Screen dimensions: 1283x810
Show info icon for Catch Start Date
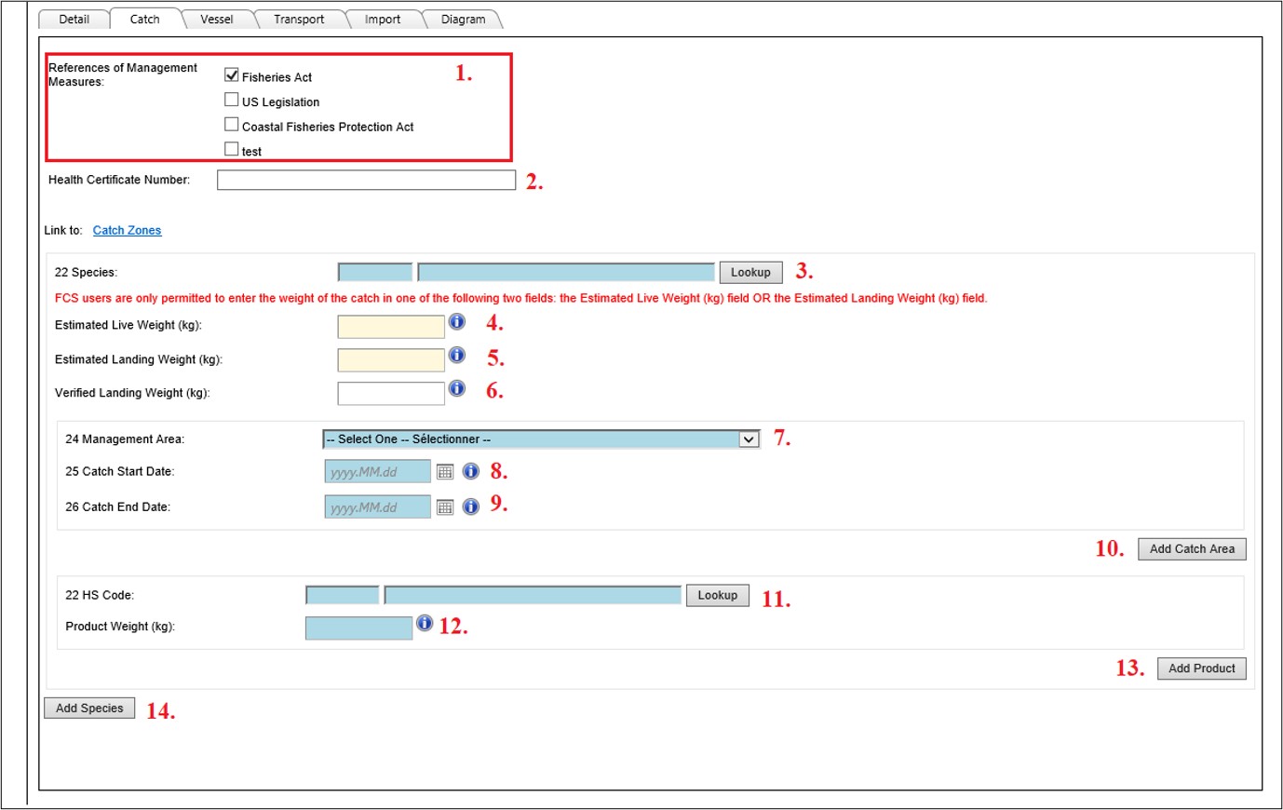(x=471, y=471)
